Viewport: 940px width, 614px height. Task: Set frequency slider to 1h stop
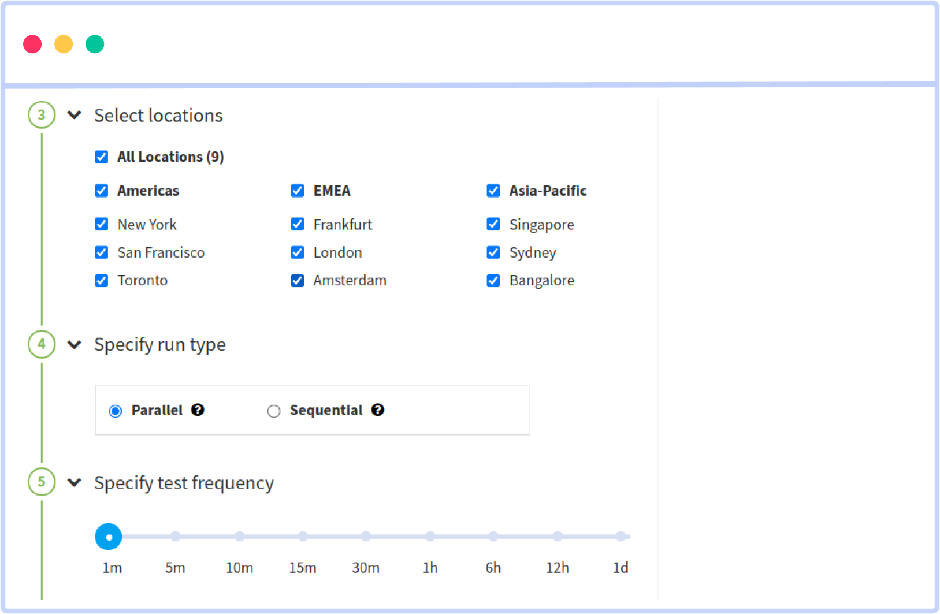click(x=430, y=537)
